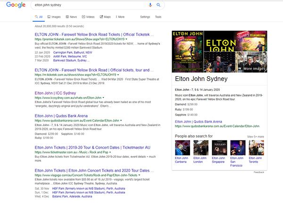Open Elton John | Qudos Bank Arena search result title
The height and width of the screenshot is (203, 283).
click(x=61, y=116)
